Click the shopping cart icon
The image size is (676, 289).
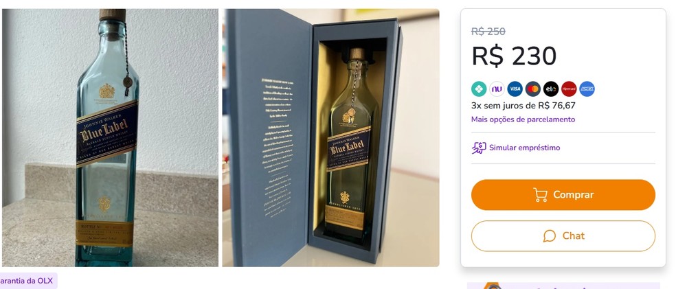pos(540,195)
